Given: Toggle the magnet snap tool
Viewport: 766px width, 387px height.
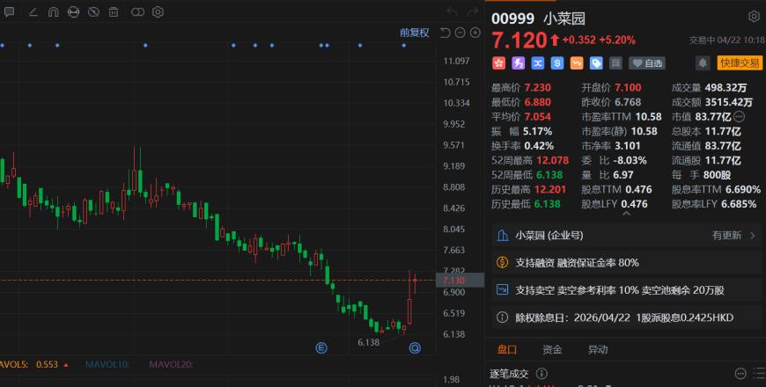Looking at the screenshot, I should point(53,12).
